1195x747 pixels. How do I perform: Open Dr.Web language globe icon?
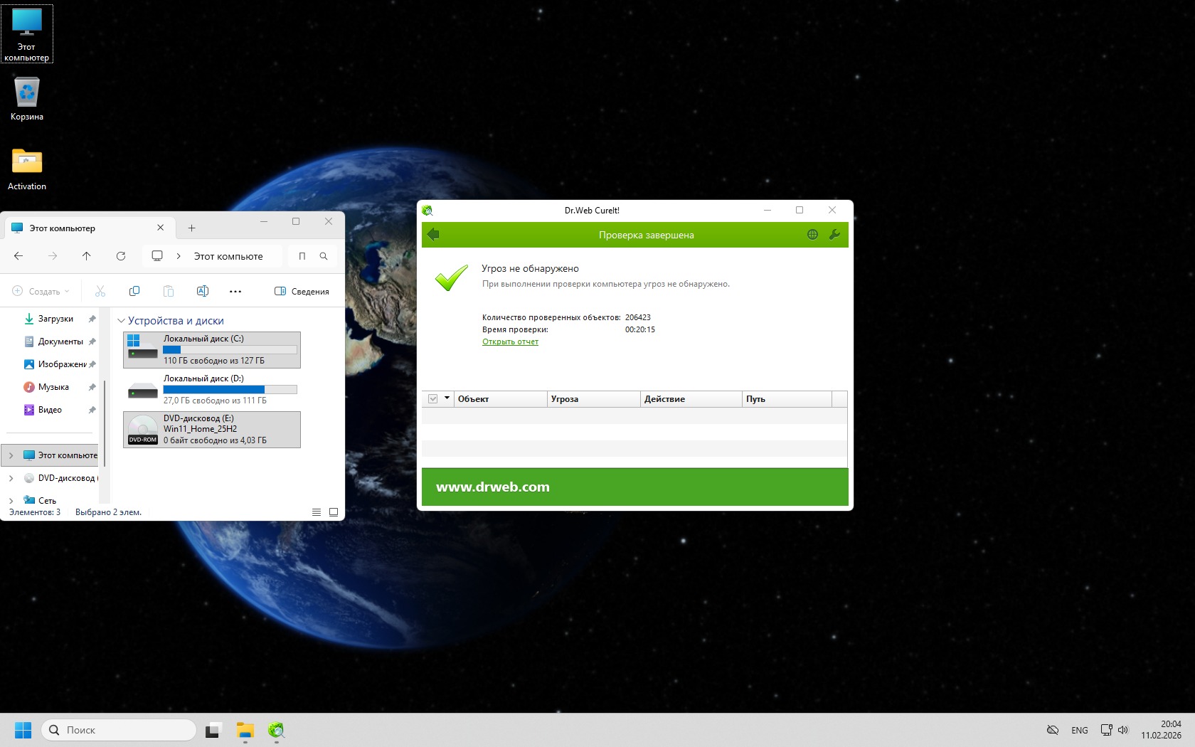coord(812,235)
